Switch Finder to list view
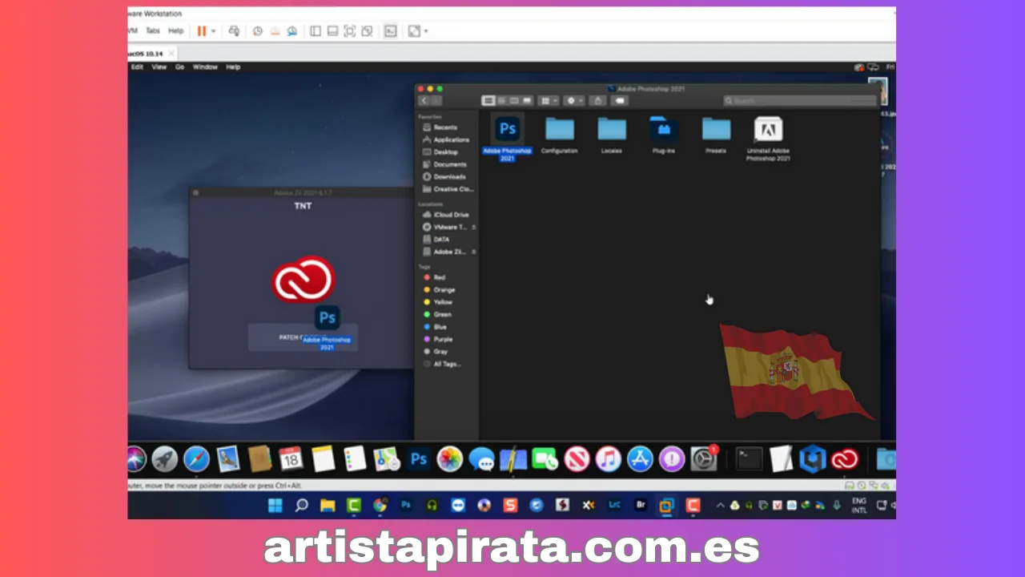This screenshot has width=1025, height=577. pos(501,101)
